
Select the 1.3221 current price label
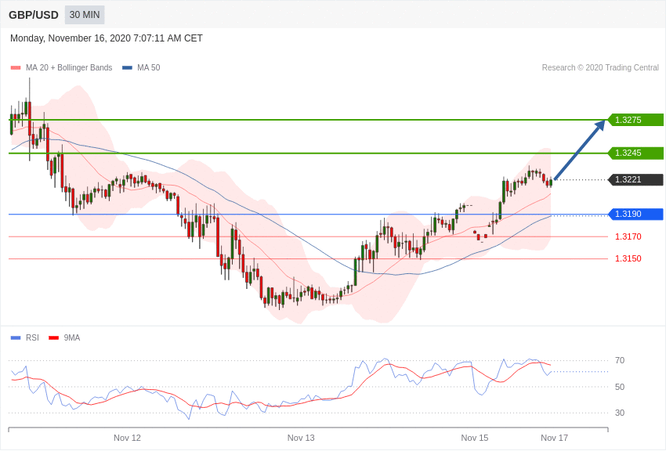point(636,180)
